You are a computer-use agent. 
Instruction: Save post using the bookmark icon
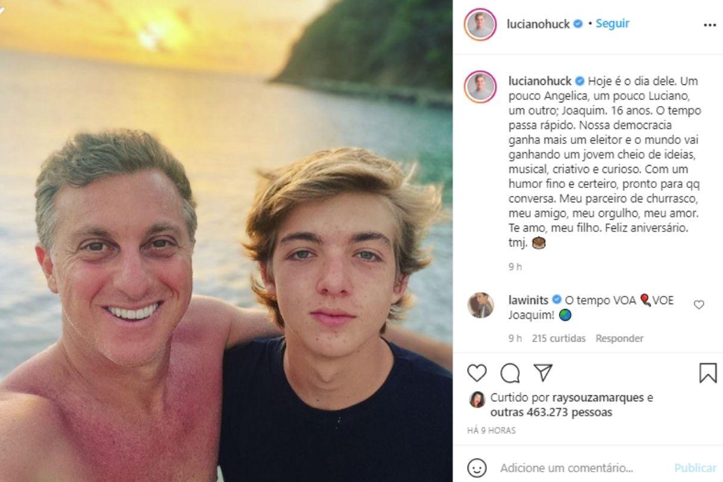click(708, 374)
